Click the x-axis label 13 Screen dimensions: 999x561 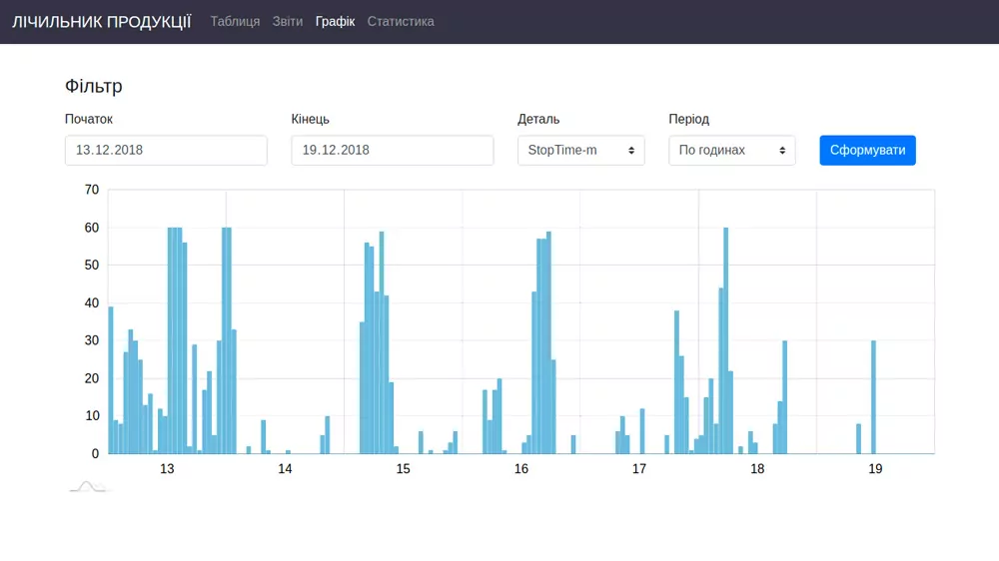coord(167,469)
